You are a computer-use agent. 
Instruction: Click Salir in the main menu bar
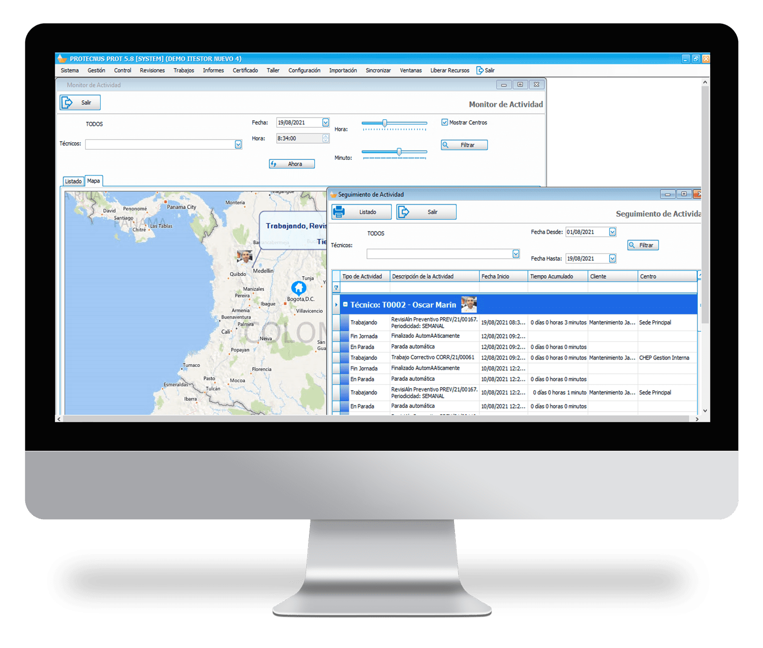(x=486, y=70)
